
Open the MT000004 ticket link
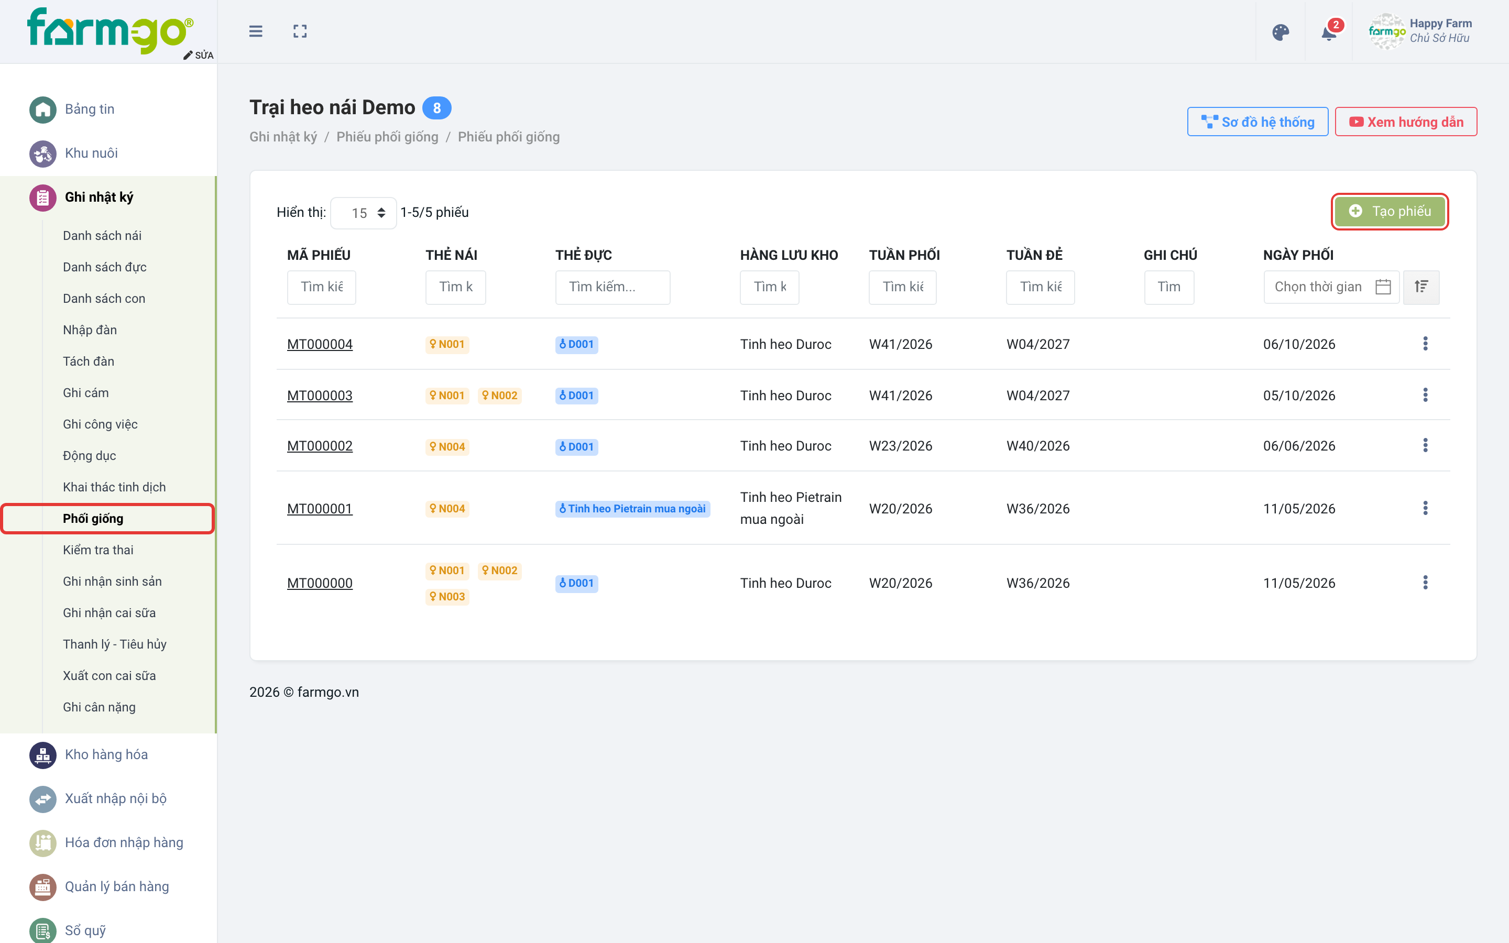(x=319, y=344)
